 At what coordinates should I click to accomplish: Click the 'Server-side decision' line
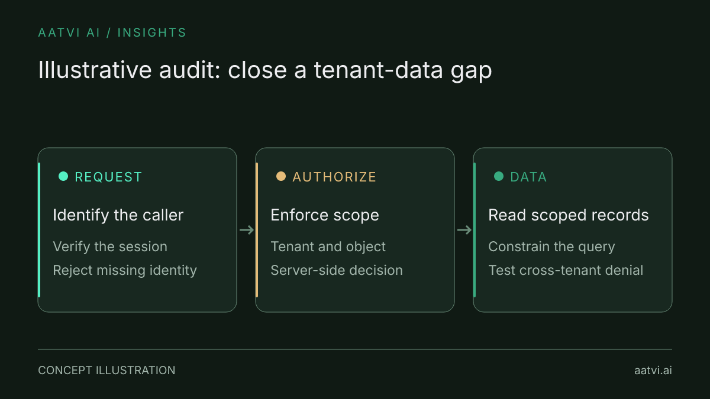coord(337,270)
